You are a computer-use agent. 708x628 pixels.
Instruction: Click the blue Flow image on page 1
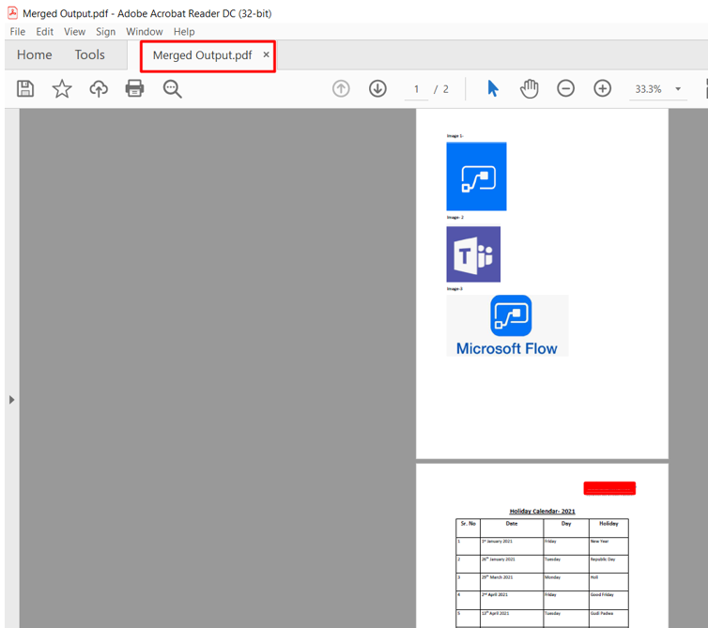point(476,176)
